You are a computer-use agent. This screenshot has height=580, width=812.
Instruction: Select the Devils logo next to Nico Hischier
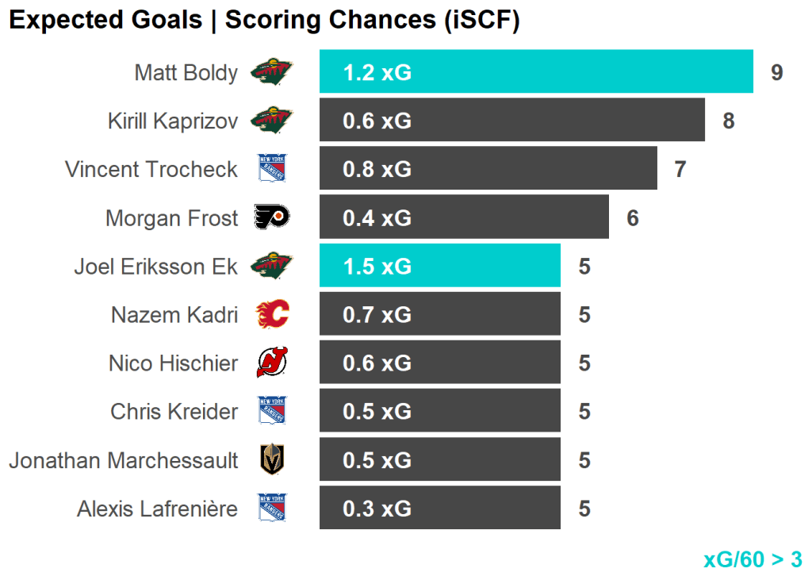(x=271, y=363)
